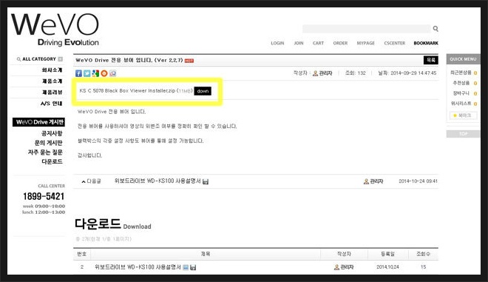Image resolution: width=488 pixels, height=282 pixels.
Task: Select the BOOKMARK menu item
Action: tap(426, 43)
